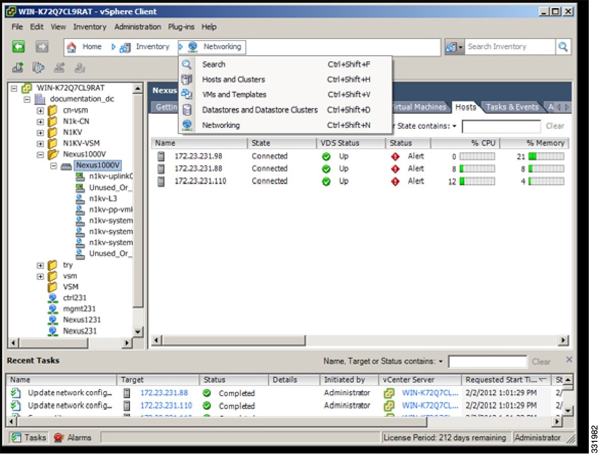Select the Nexus231 network in the tree
This screenshot has height=454, width=600.
point(80,331)
